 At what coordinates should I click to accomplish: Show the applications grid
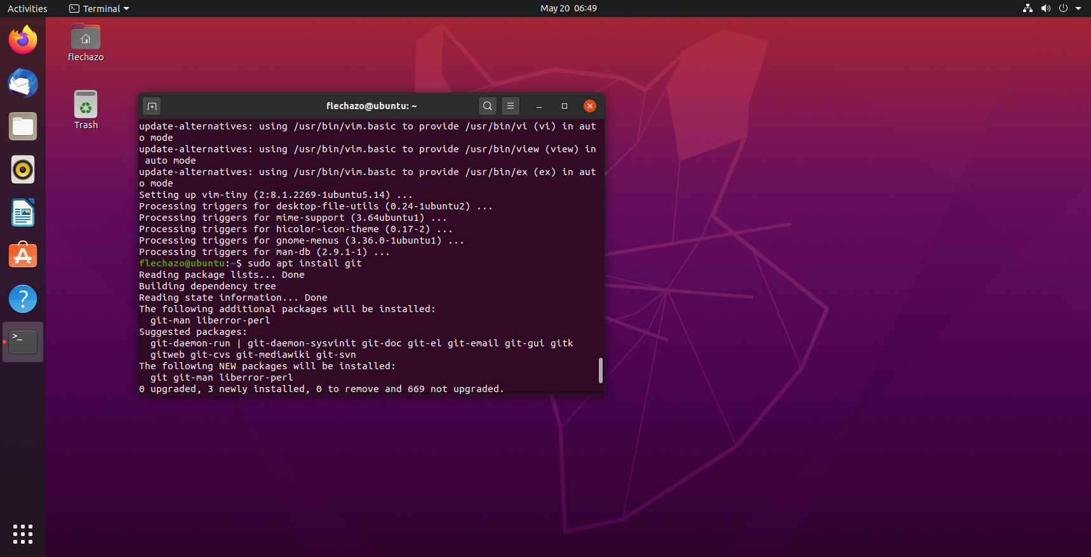coord(23,534)
